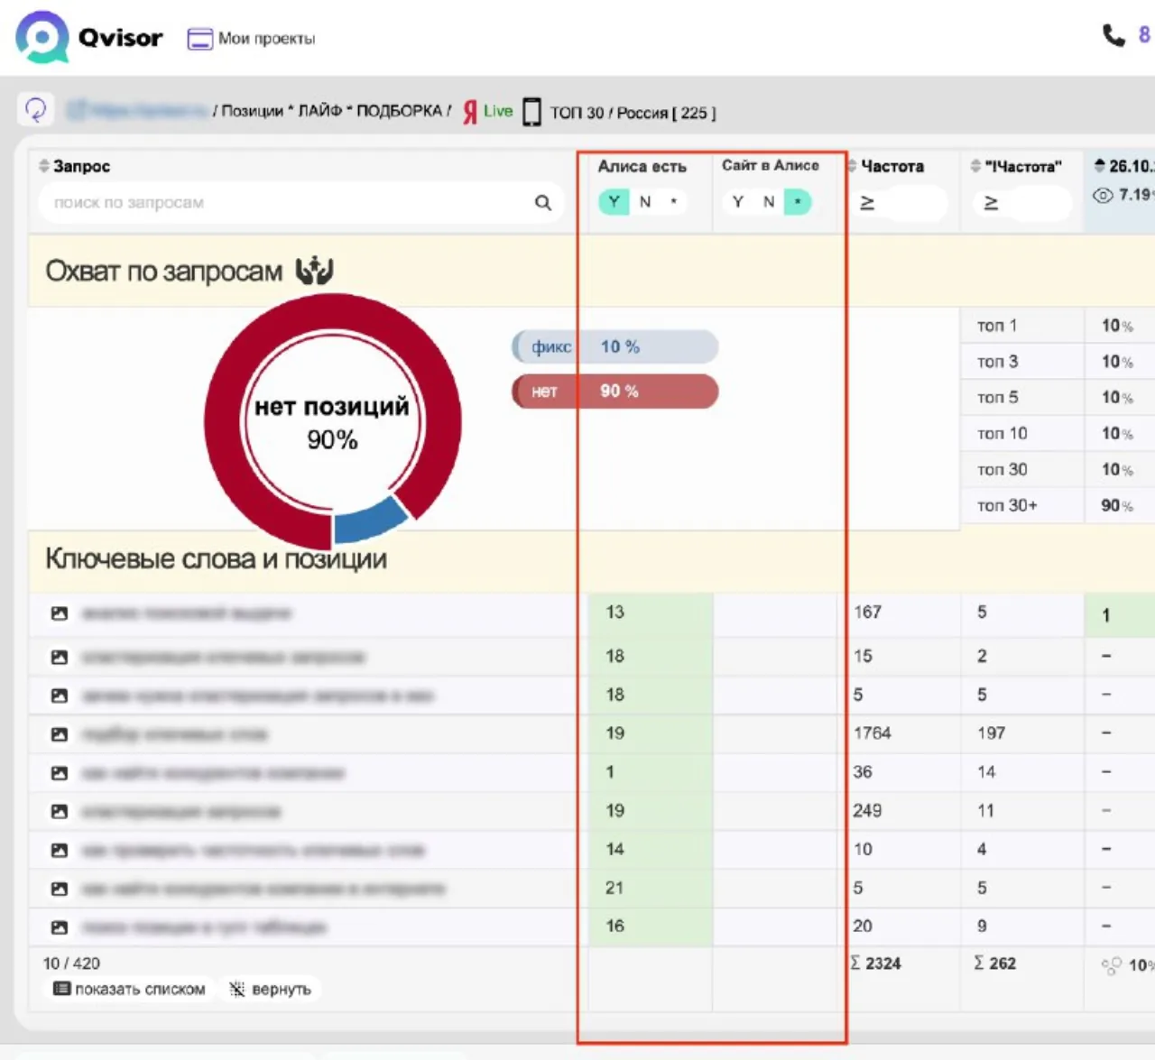Select Y under Алиса есть

pyautogui.click(x=614, y=201)
